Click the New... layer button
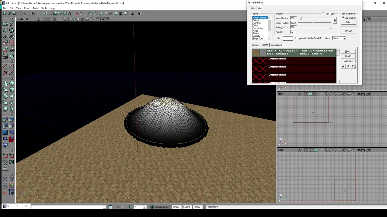Screen dimensions: 387x217 pos(348,52)
